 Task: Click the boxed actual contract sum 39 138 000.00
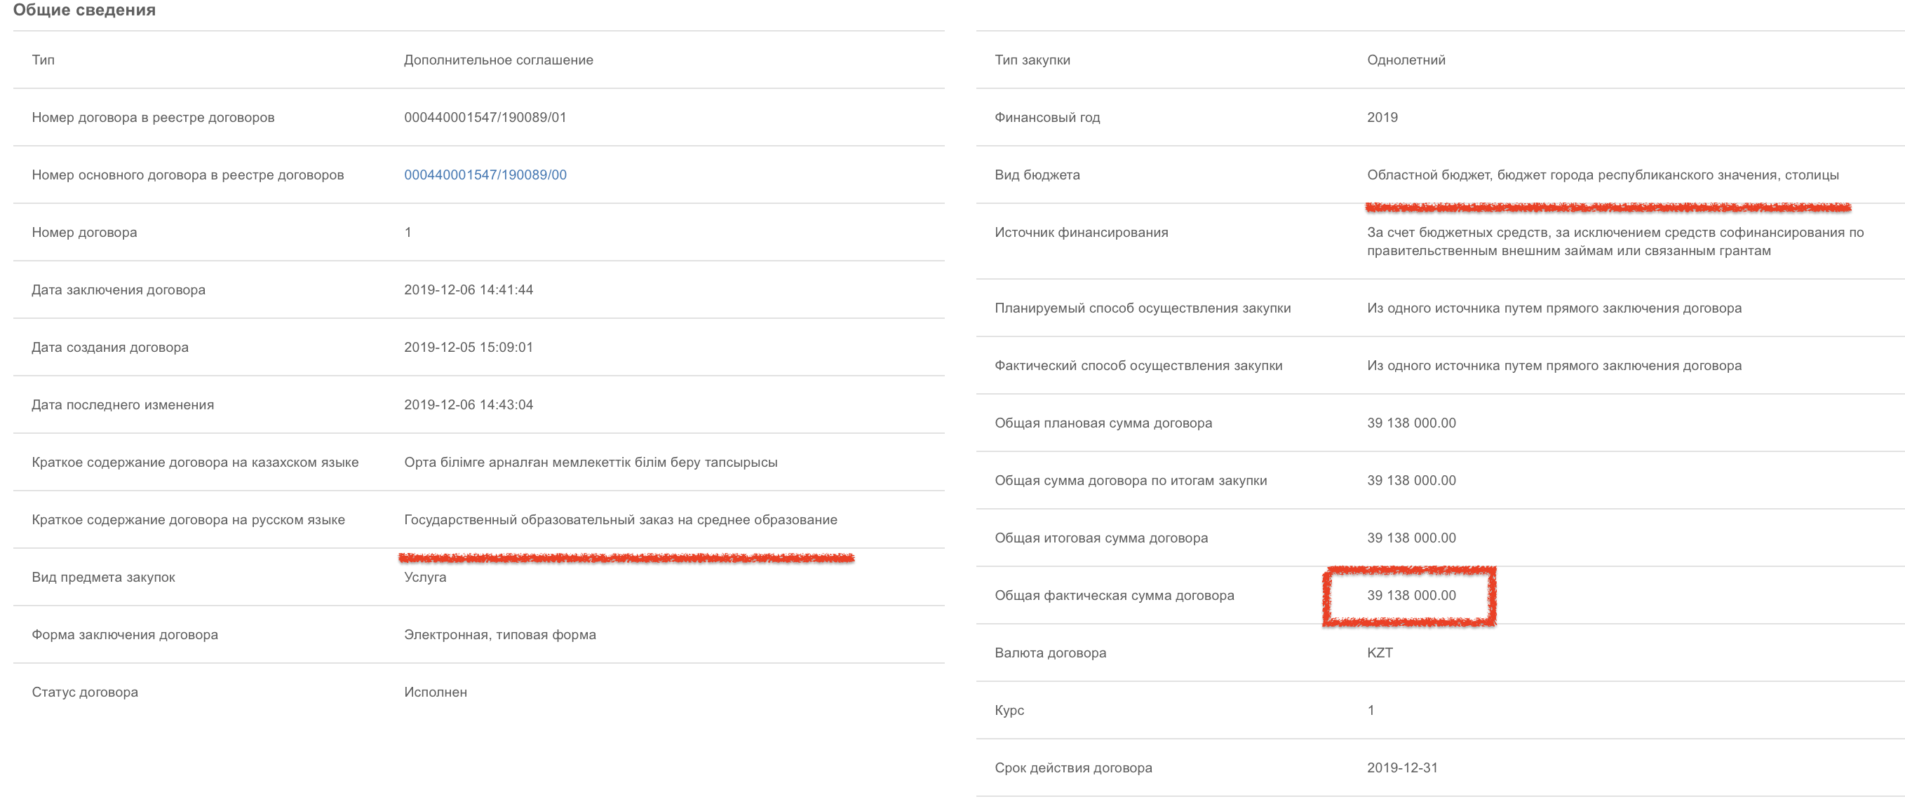tap(1411, 596)
